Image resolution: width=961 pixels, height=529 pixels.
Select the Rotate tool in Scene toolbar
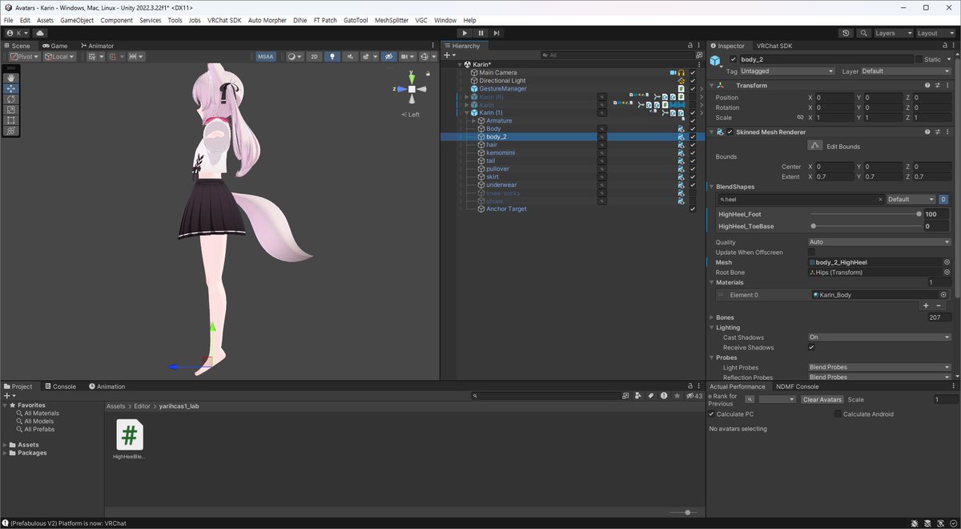click(x=11, y=99)
